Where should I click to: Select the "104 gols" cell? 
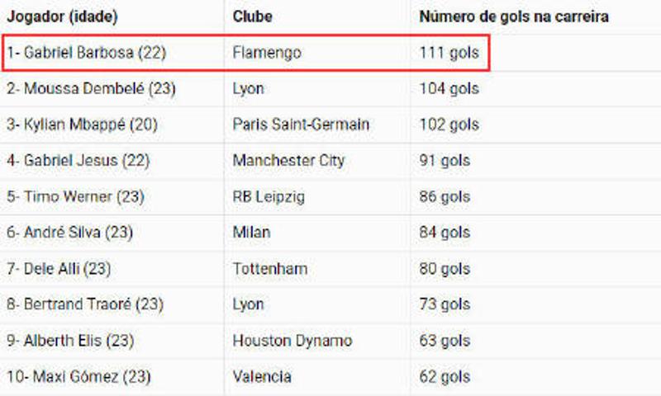click(x=449, y=89)
